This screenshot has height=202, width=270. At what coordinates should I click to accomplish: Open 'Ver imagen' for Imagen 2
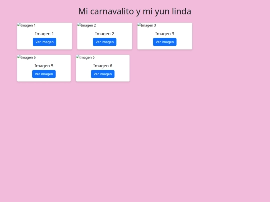tap(105, 42)
